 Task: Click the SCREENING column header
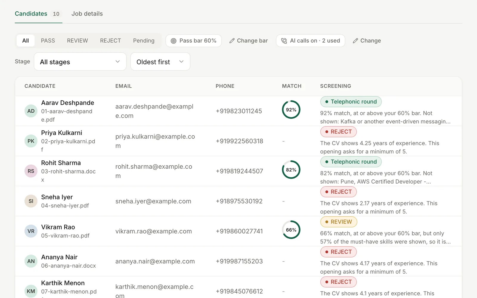[335, 86]
